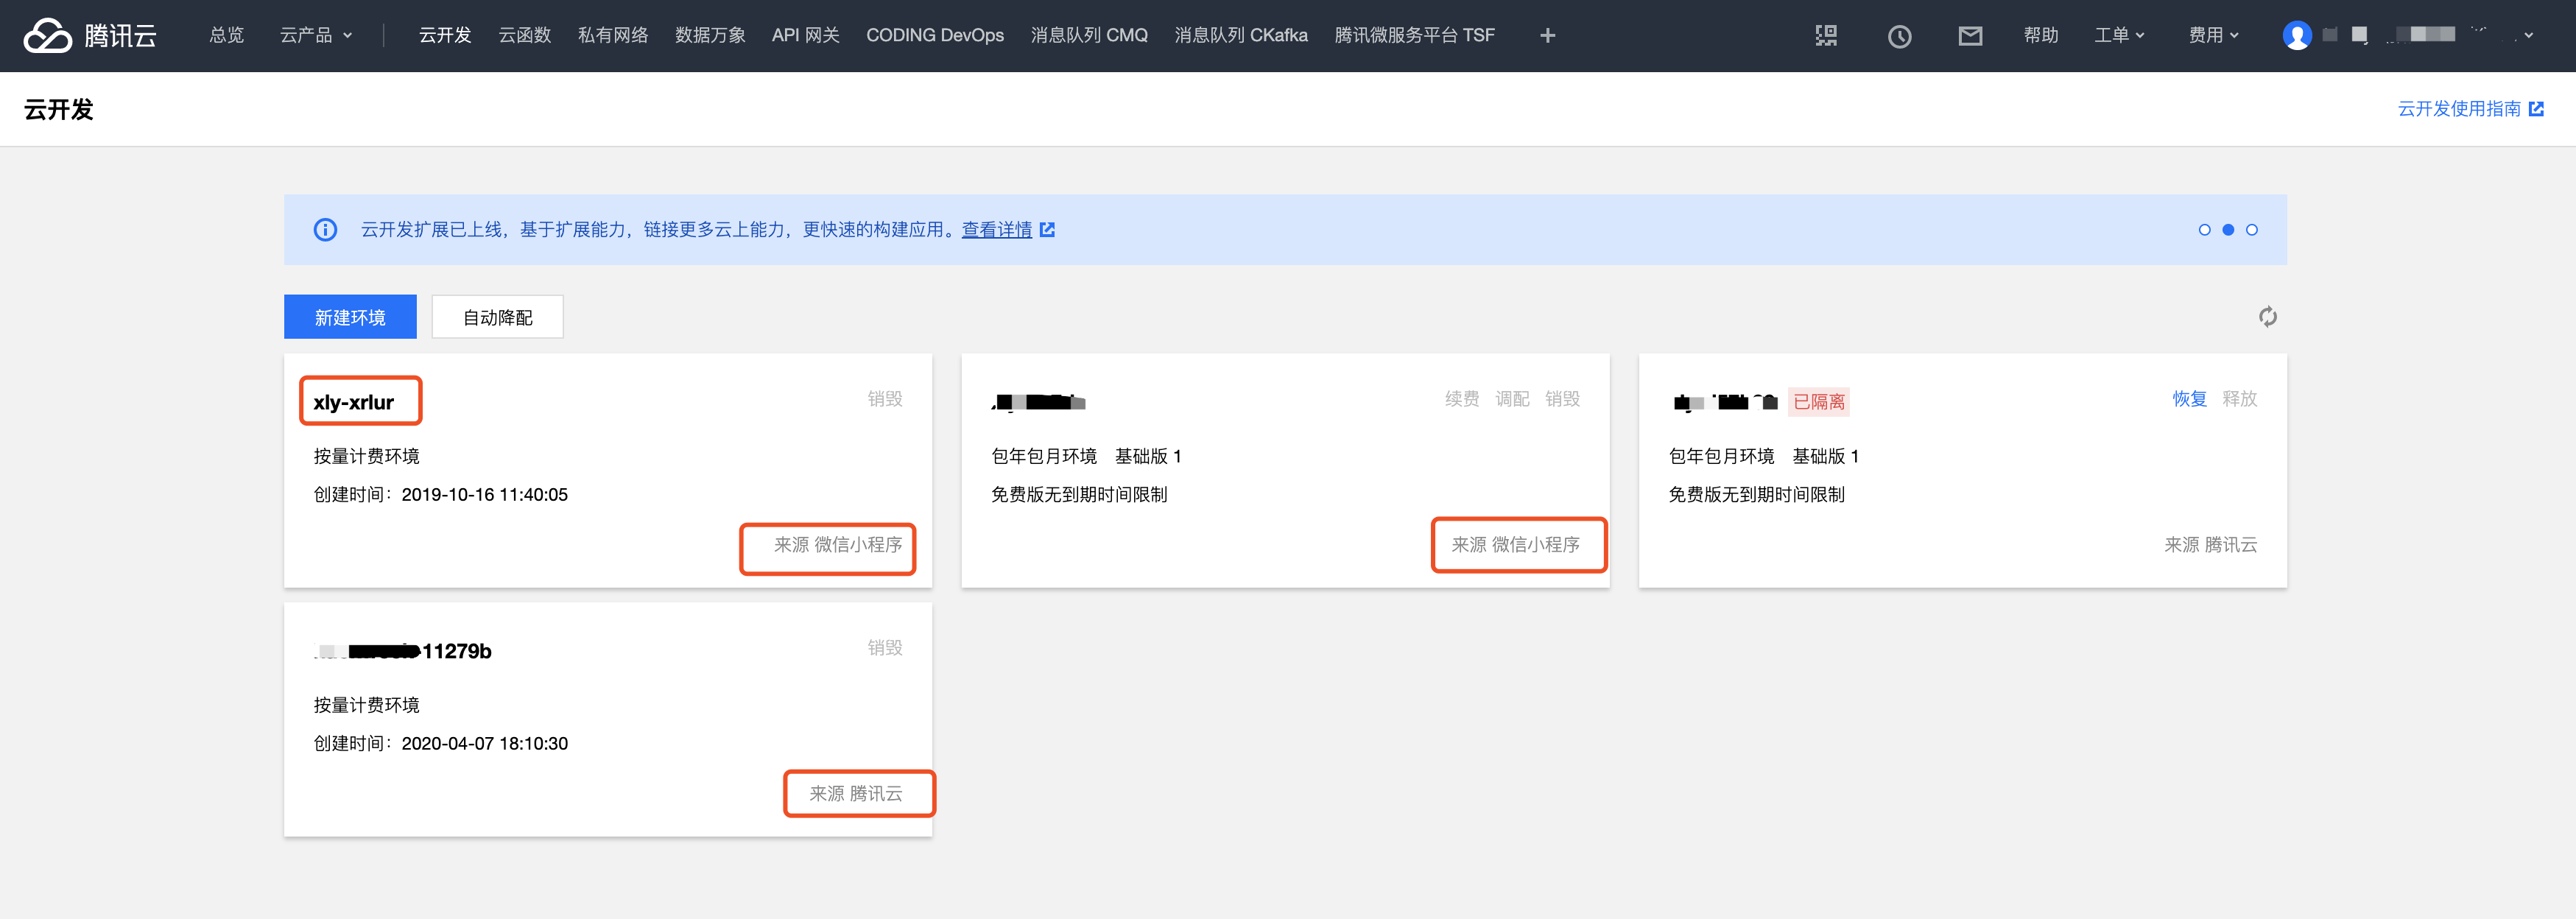2576x919 pixels.
Task: Open 云开发 in top navigation
Action: coord(445,36)
